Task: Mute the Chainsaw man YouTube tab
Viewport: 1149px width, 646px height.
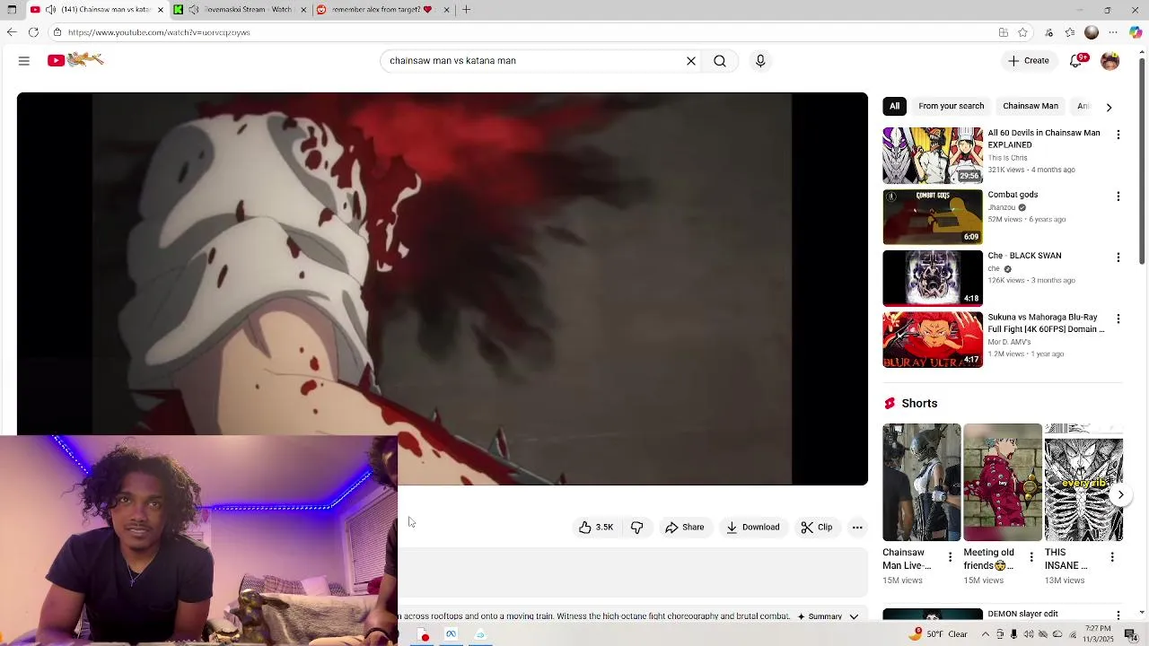Action: coord(51,10)
